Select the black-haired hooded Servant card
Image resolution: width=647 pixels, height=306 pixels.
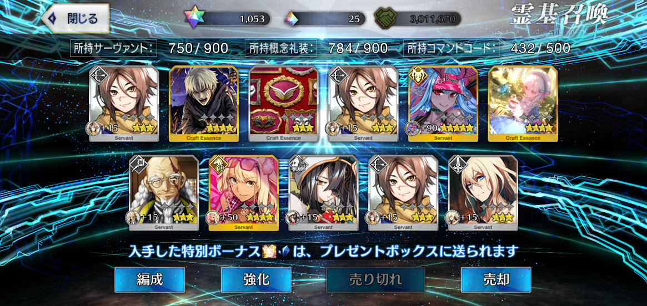coord(323,193)
